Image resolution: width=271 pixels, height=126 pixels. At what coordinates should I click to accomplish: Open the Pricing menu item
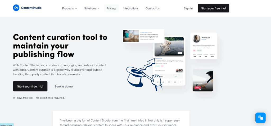(x=111, y=8)
